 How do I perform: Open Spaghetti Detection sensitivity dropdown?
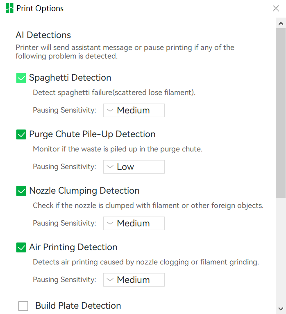[x=134, y=111]
